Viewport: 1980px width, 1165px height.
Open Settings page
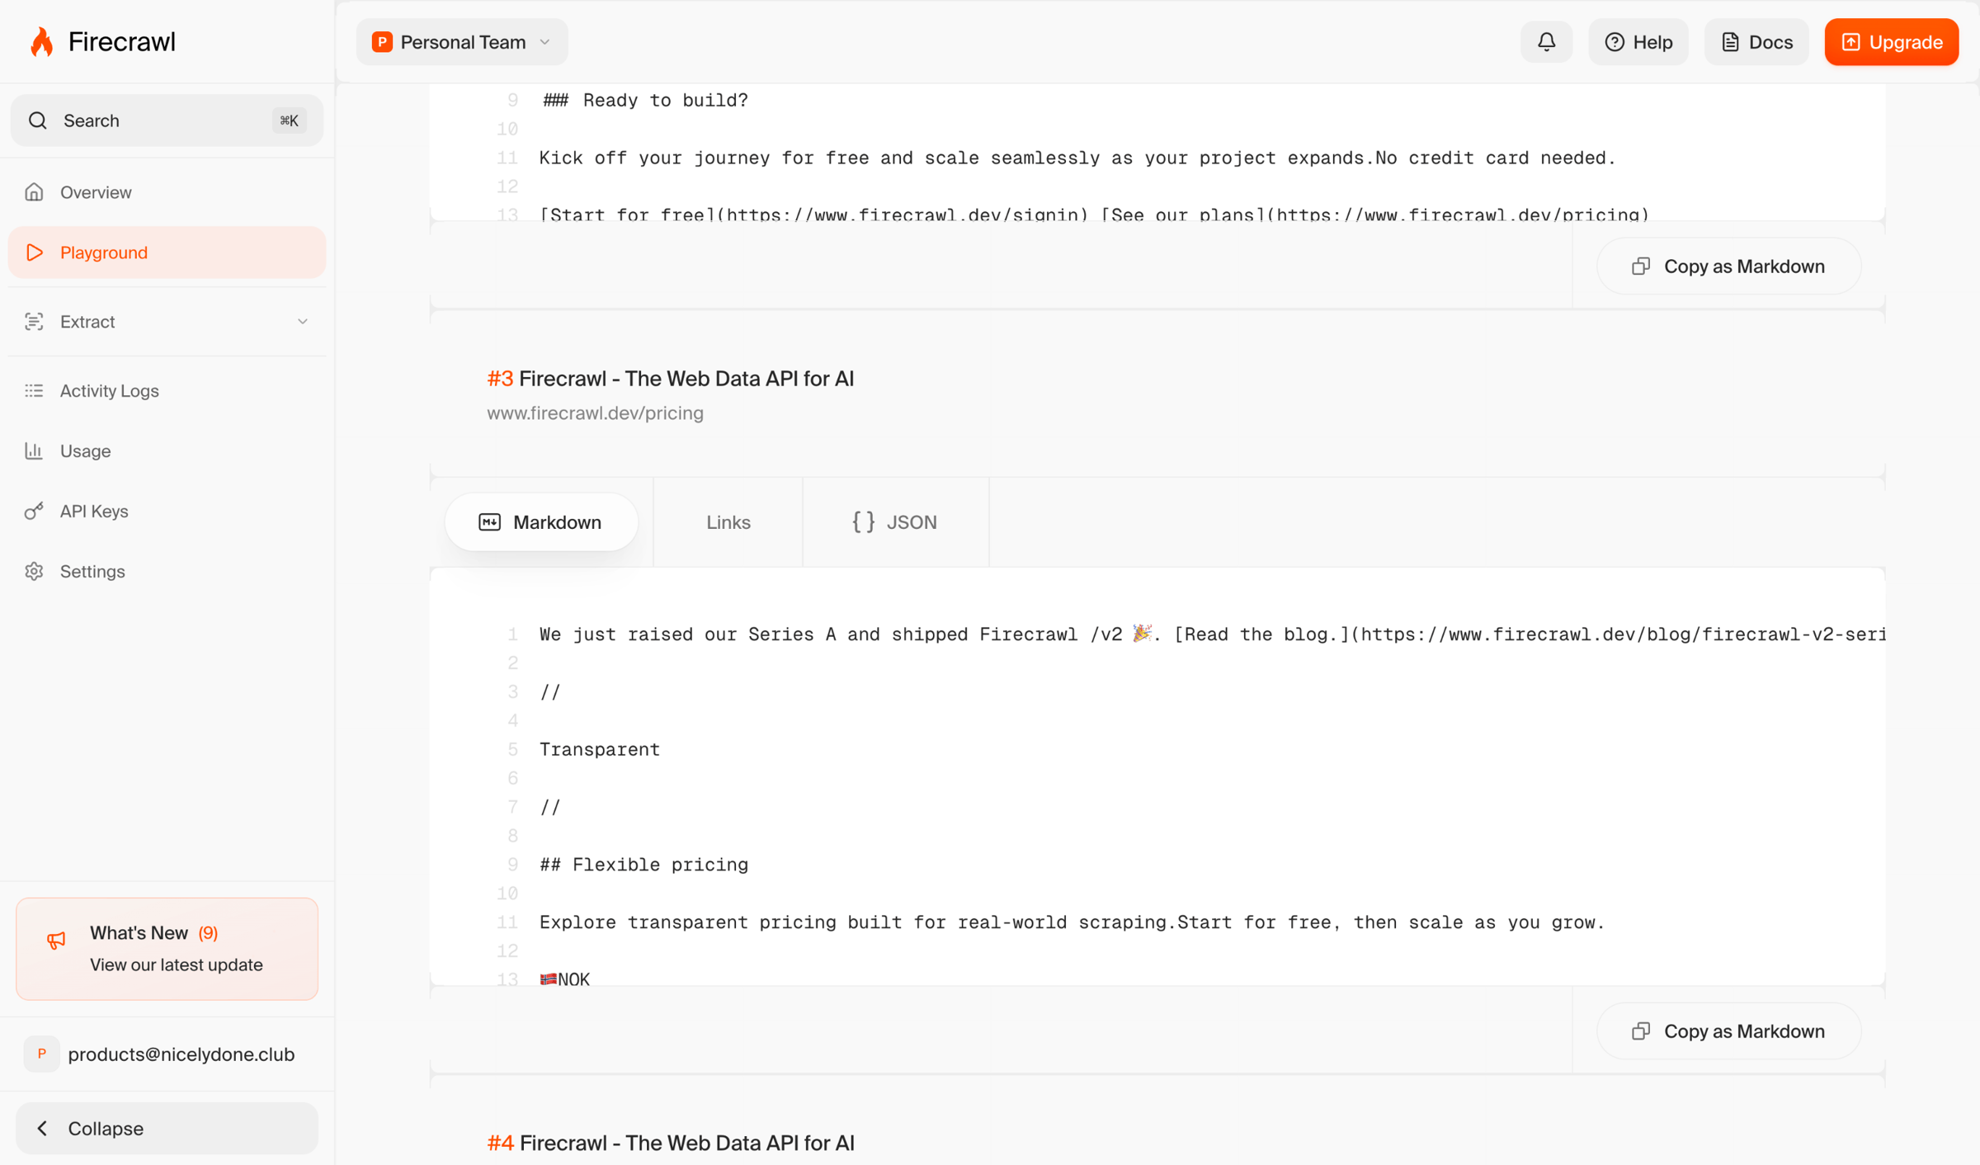pyautogui.click(x=167, y=571)
